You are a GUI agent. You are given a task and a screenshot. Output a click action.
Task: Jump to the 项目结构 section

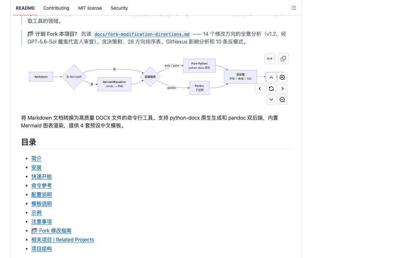[42, 249]
